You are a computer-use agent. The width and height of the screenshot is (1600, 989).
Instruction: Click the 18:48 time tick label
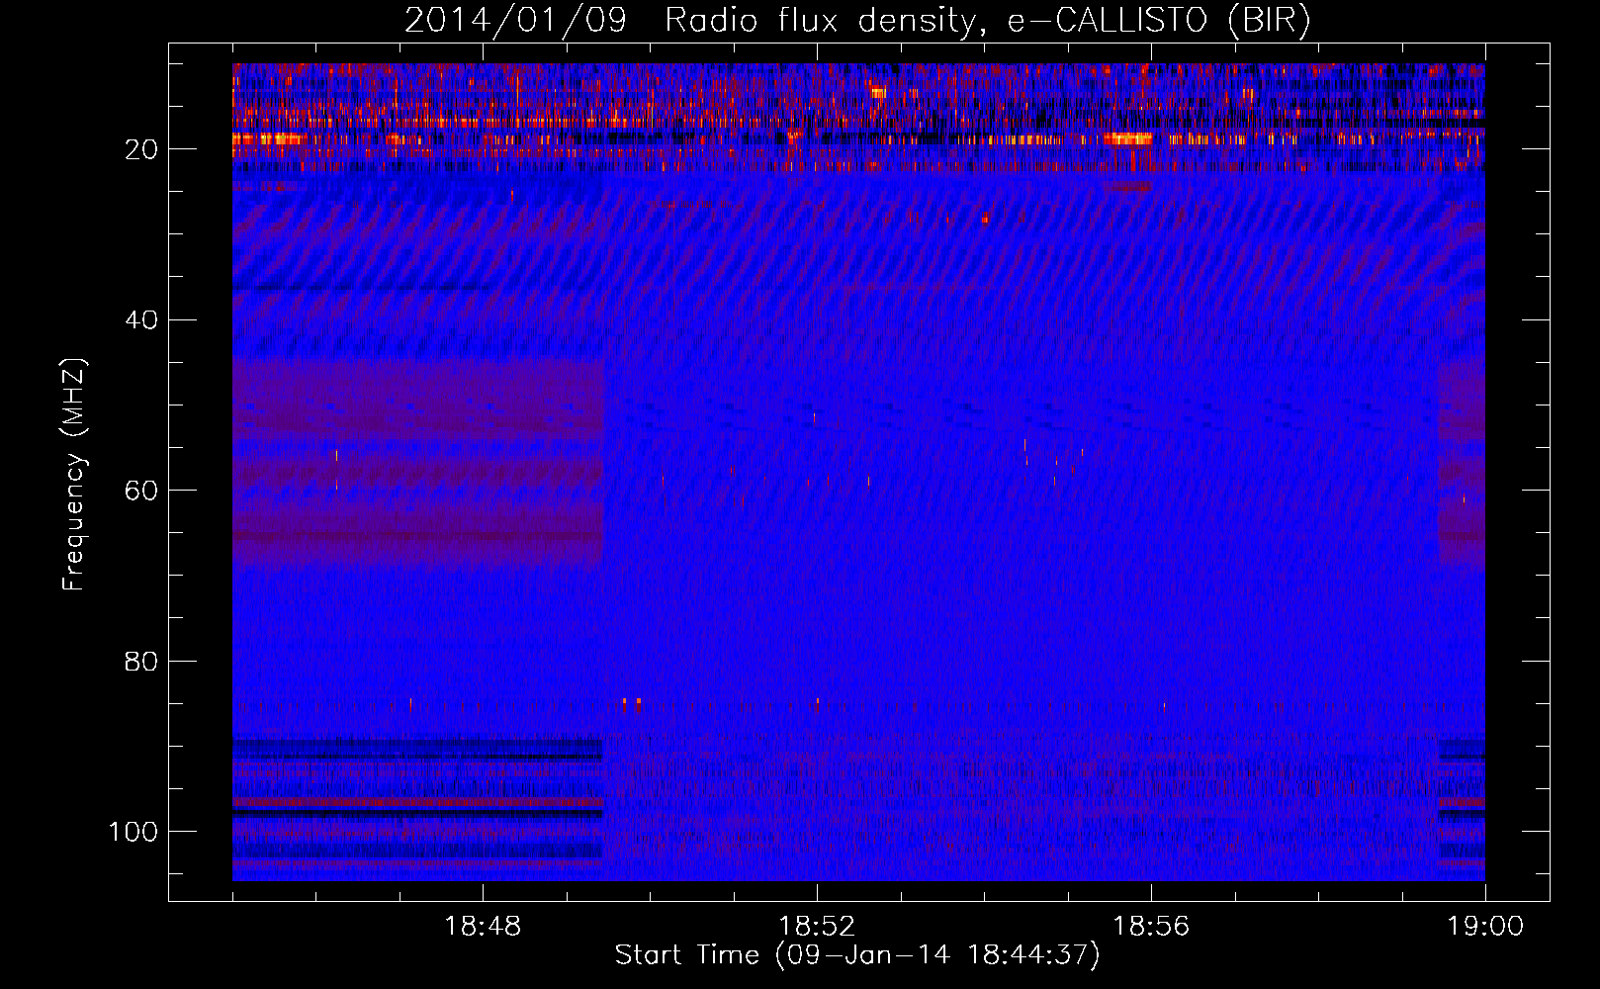click(x=483, y=927)
